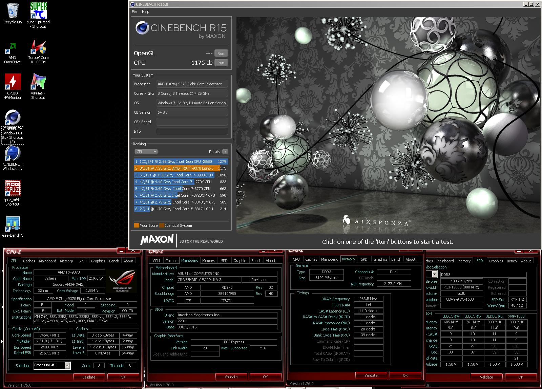Open the SPD slot selection dropdown
Screen dimensions: 542x389
(x=435, y=274)
